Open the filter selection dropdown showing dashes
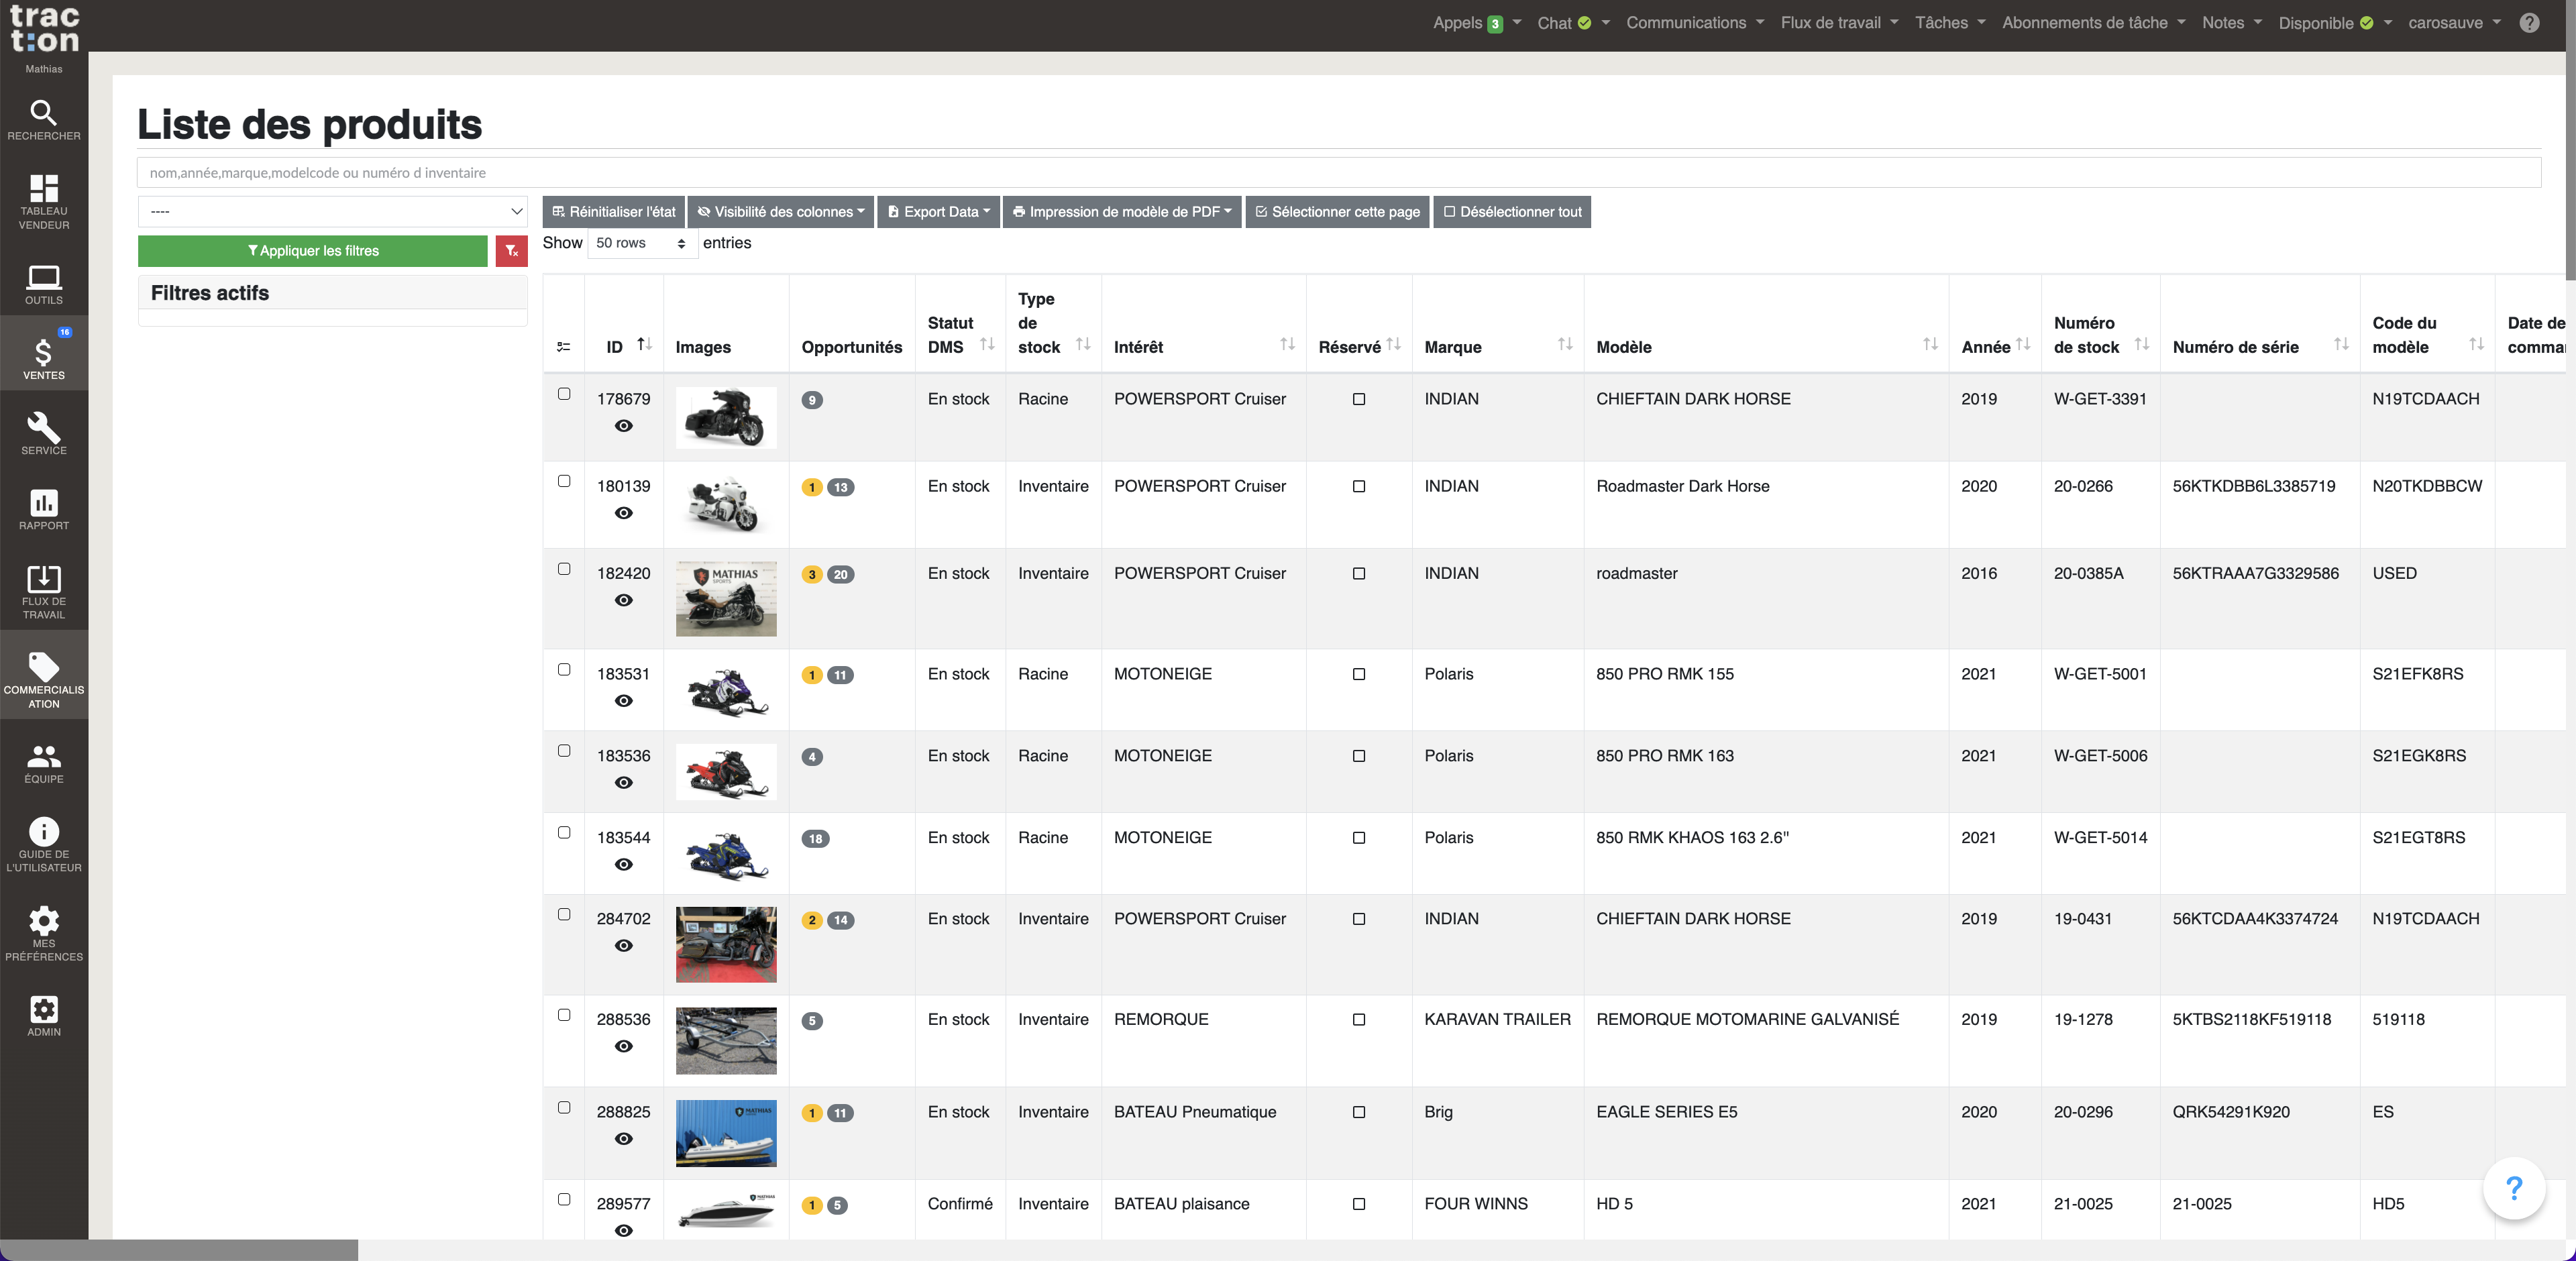The height and width of the screenshot is (1261, 2576). tap(332, 211)
